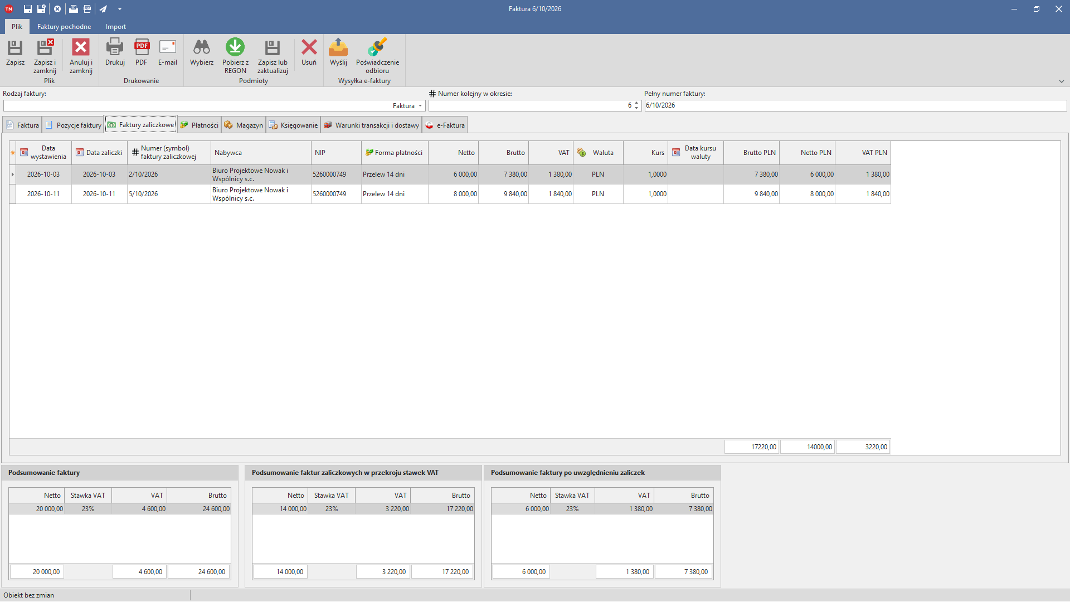This screenshot has height=602, width=1070.
Task: Sort by the Data wystawienia column header
Action: point(43,153)
